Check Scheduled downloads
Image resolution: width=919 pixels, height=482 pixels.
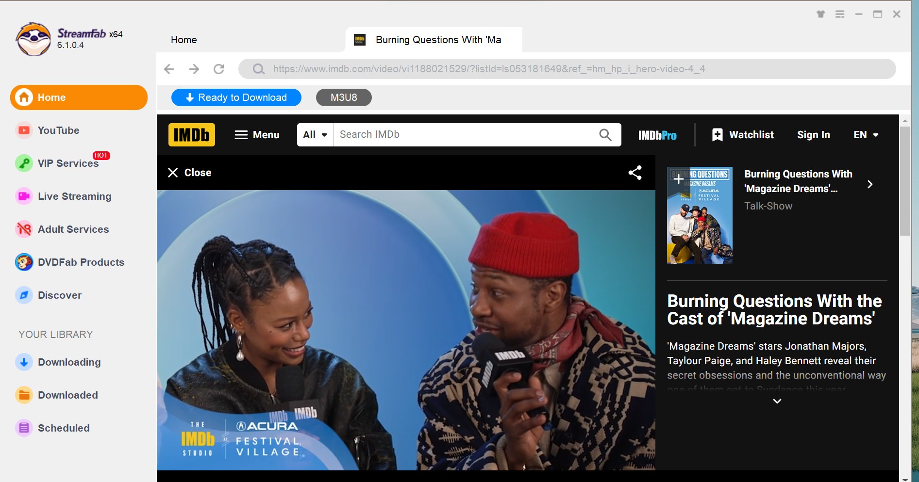pos(64,428)
